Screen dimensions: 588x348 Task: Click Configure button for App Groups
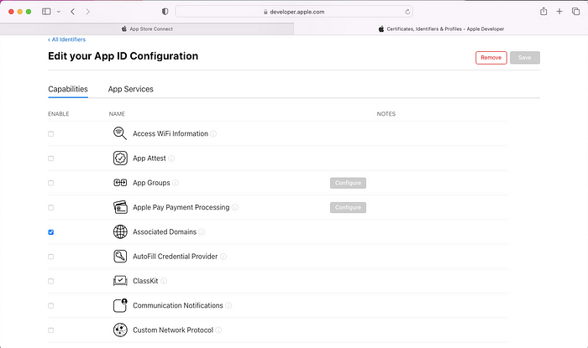[348, 183]
